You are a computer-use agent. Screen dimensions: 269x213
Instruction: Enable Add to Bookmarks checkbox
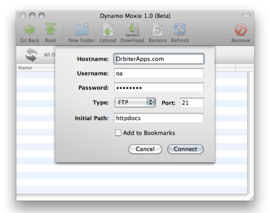click(118, 133)
